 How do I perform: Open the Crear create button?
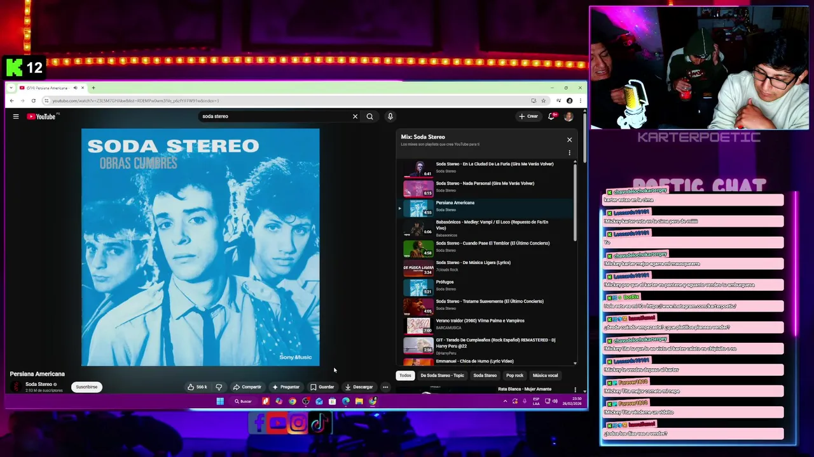tap(528, 116)
